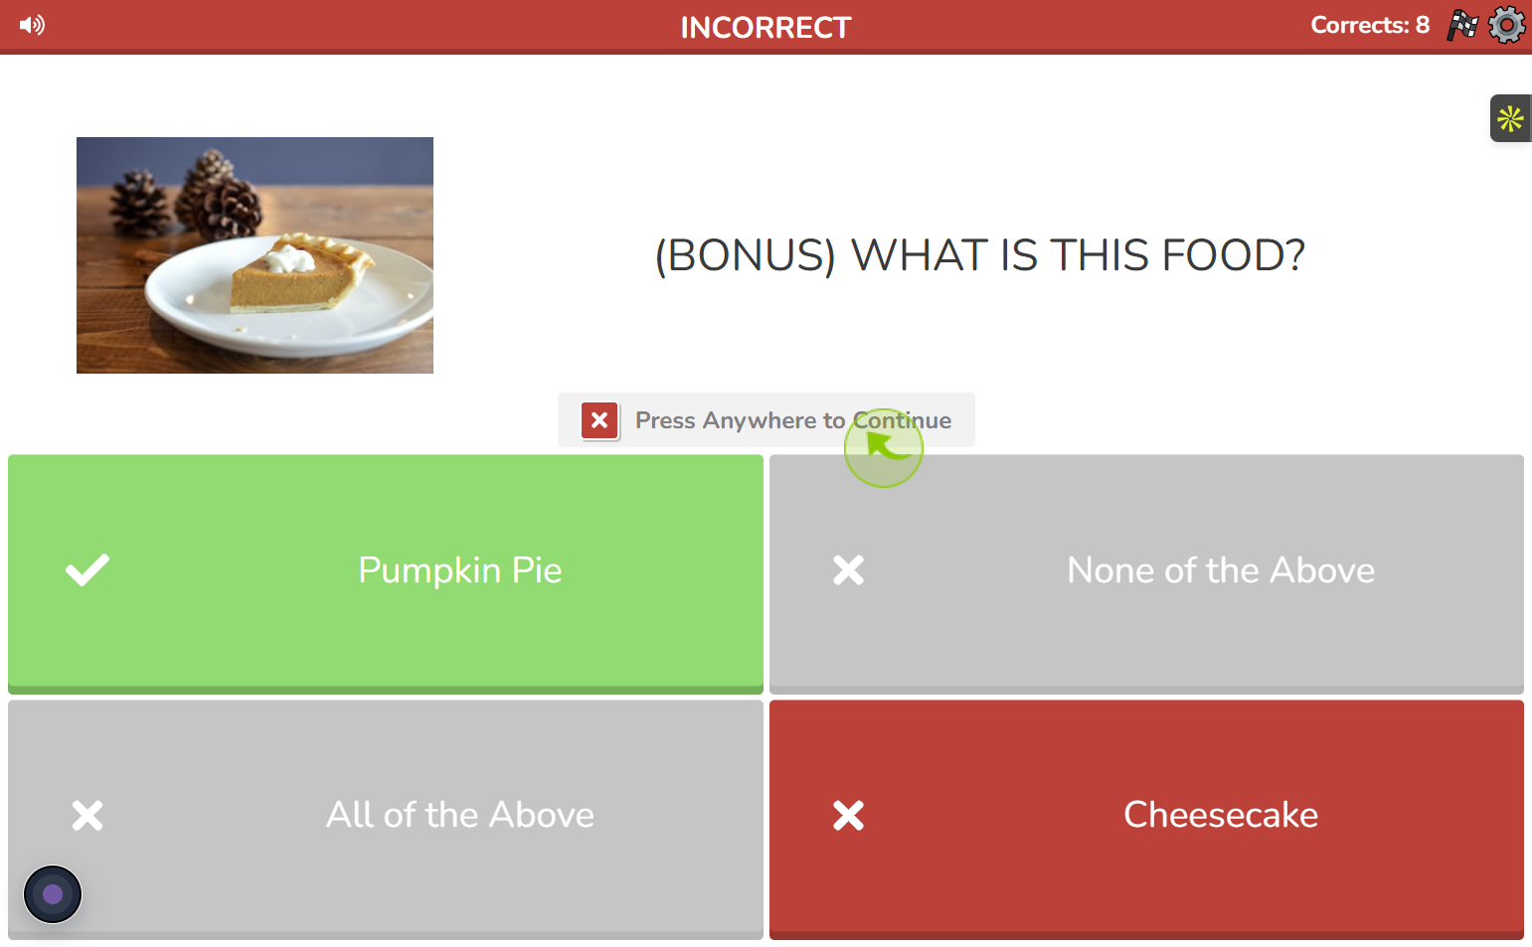Mute sound with the speaker icon
1532x947 pixels.
pyautogui.click(x=32, y=25)
